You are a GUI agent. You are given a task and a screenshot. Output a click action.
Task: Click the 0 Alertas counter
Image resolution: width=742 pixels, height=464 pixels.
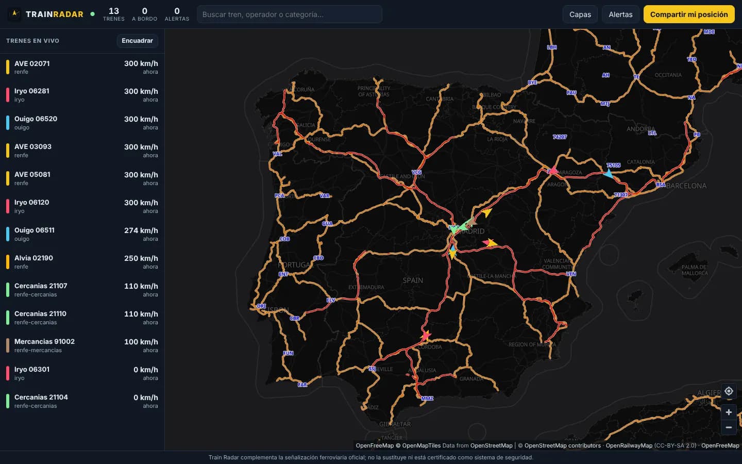click(177, 14)
